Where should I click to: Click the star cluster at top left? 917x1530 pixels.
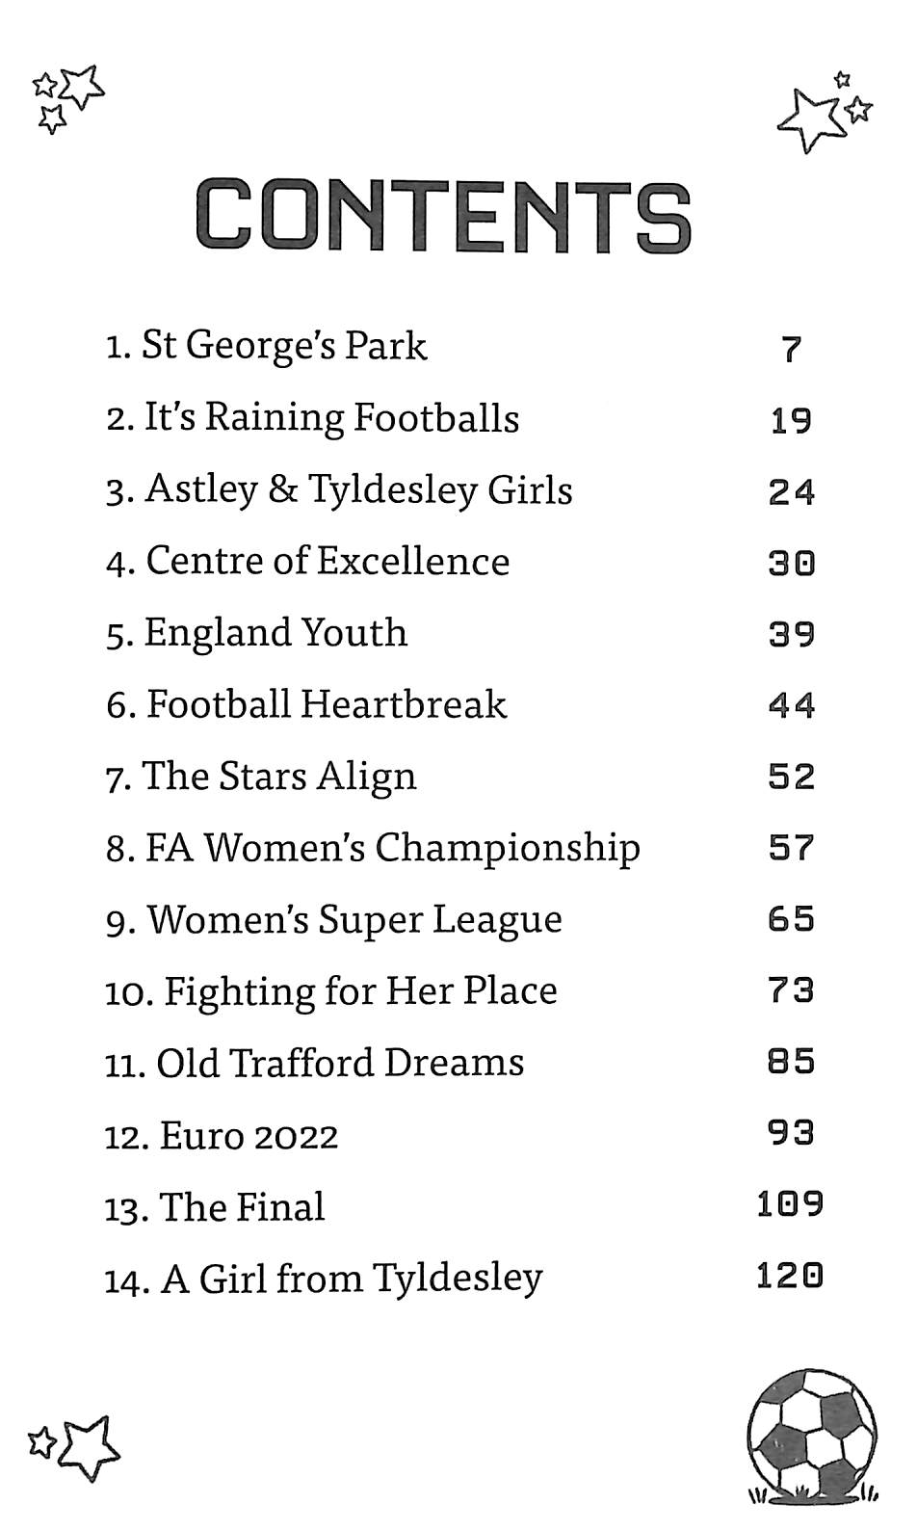[x=66, y=96]
